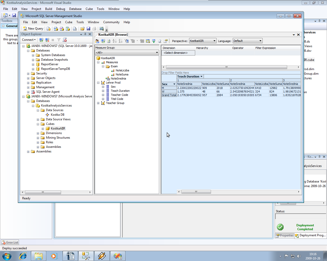The height and width of the screenshot is (261, 327).
Task: Click the Change User icon in browser toolbar
Action: [x=97, y=41]
